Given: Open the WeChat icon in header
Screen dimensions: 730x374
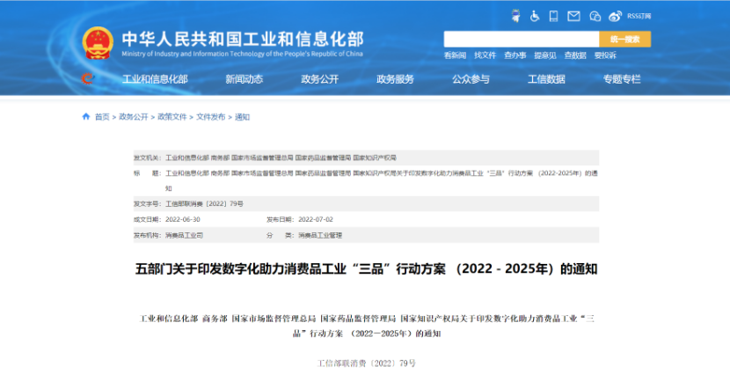Looking at the screenshot, I should click(x=595, y=17).
